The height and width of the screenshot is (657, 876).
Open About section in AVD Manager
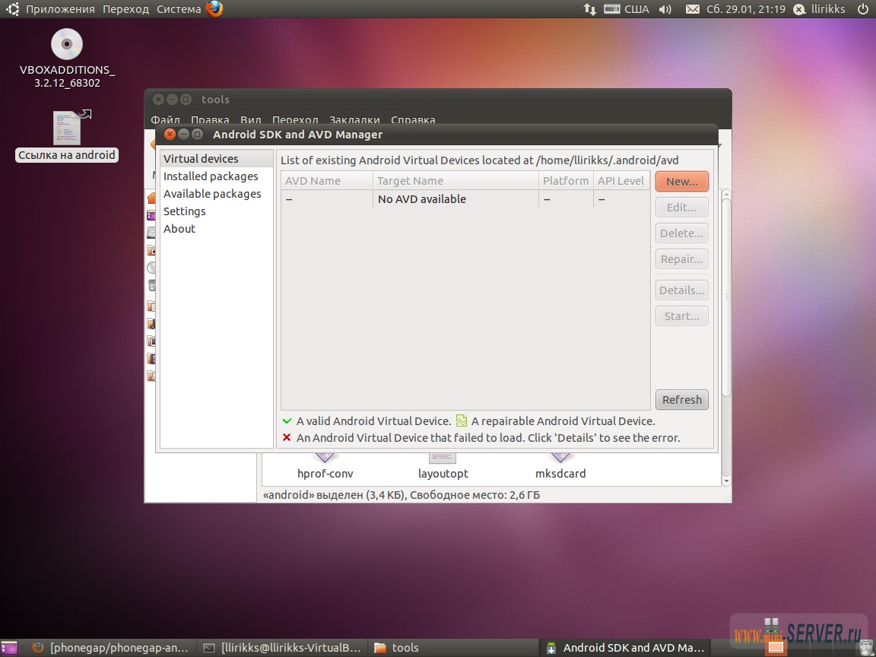click(216, 228)
